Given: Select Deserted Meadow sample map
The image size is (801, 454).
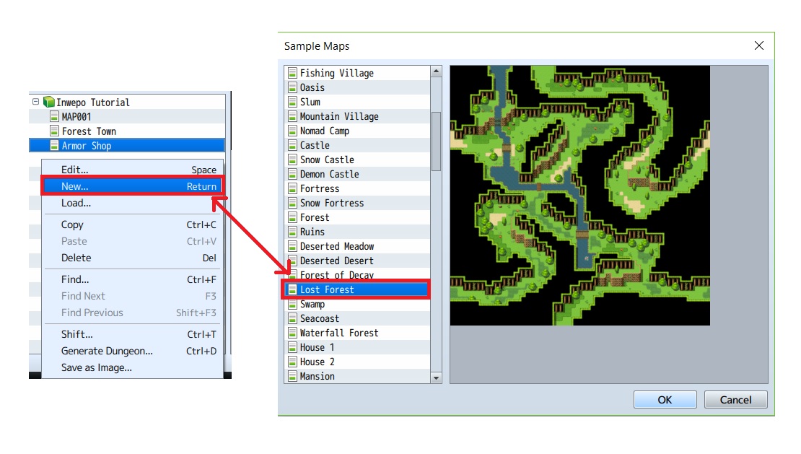Looking at the screenshot, I should (358, 246).
